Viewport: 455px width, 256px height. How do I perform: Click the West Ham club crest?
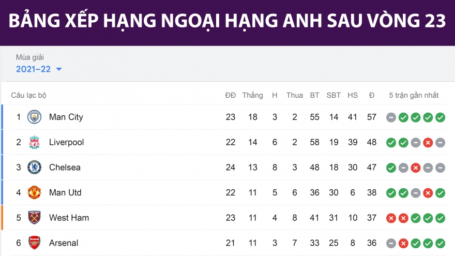[x=34, y=218]
